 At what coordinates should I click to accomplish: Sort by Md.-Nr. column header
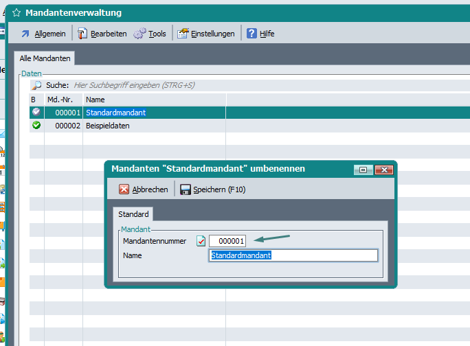(x=63, y=100)
